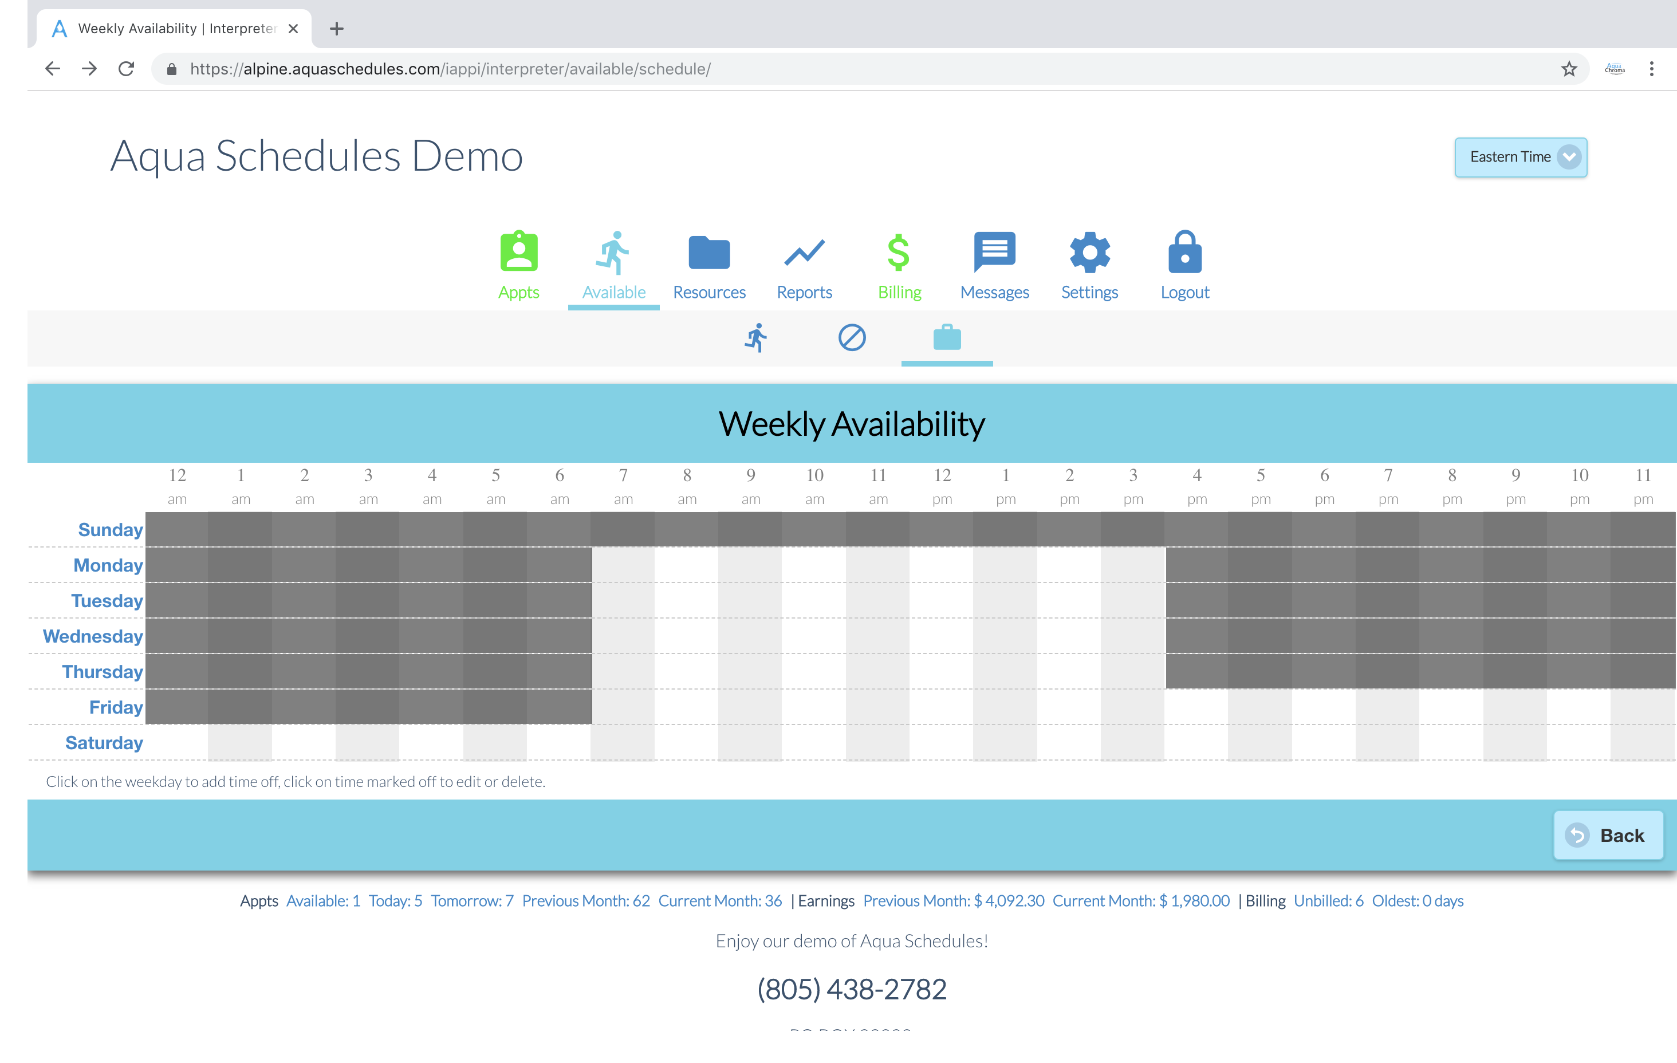Click the (805) 438-2782 phone number
The image size is (1677, 1063).
(x=852, y=989)
